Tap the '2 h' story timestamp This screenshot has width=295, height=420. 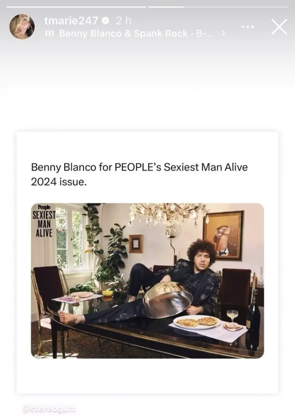(x=124, y=20)
